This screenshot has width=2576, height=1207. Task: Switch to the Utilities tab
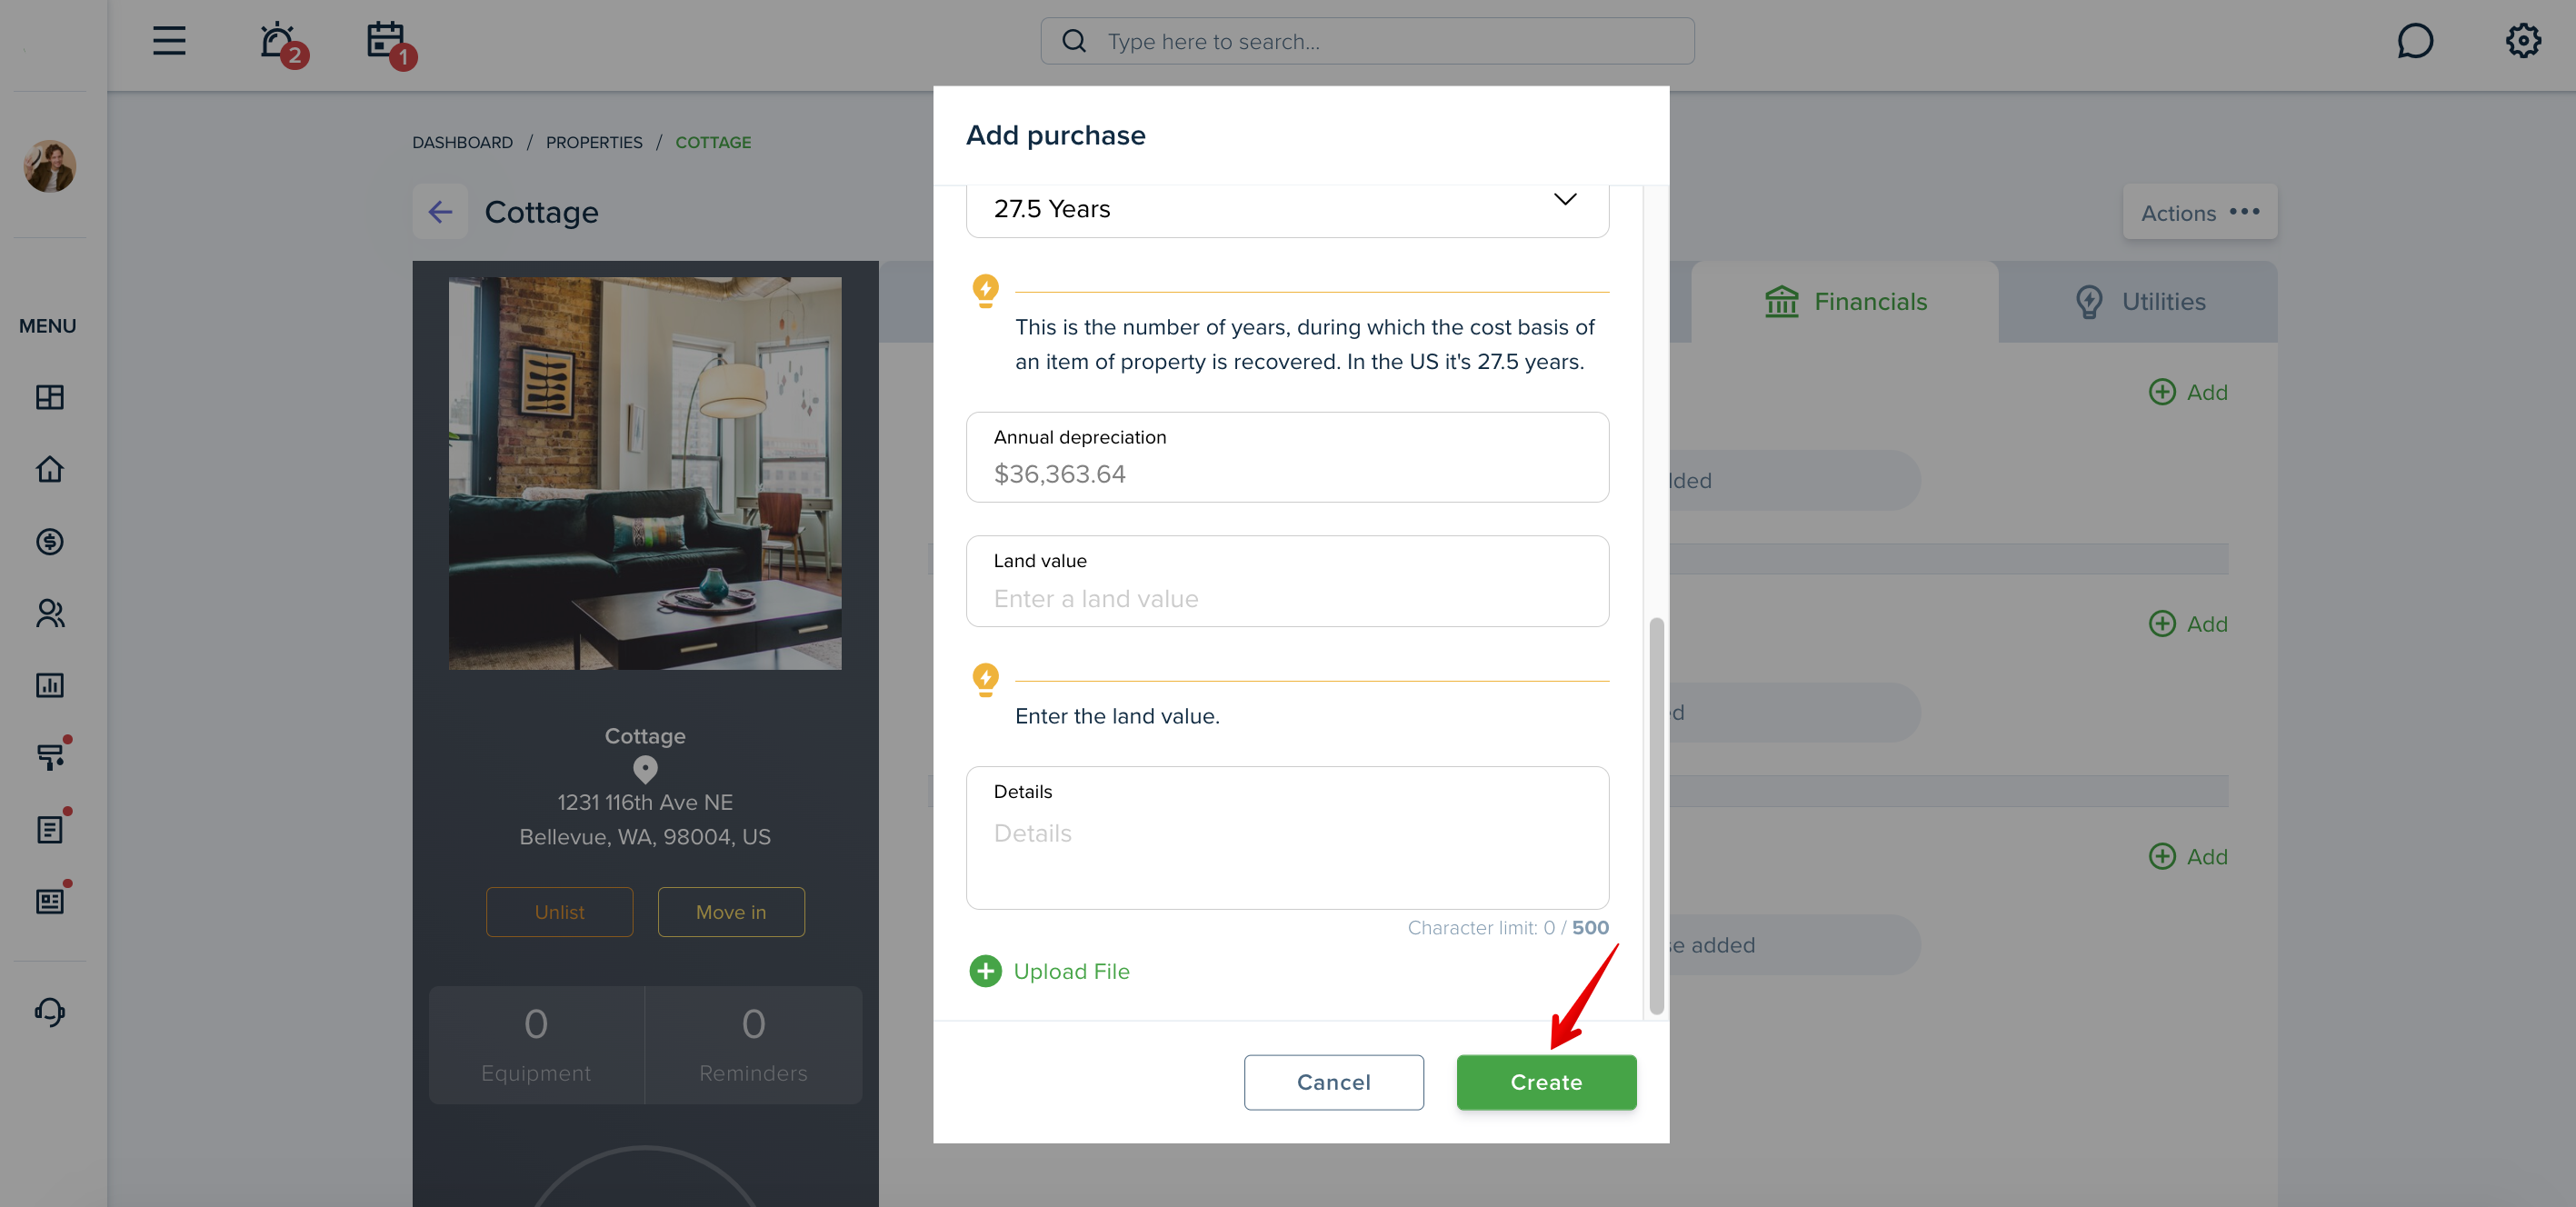click(x=2138, y=301)
